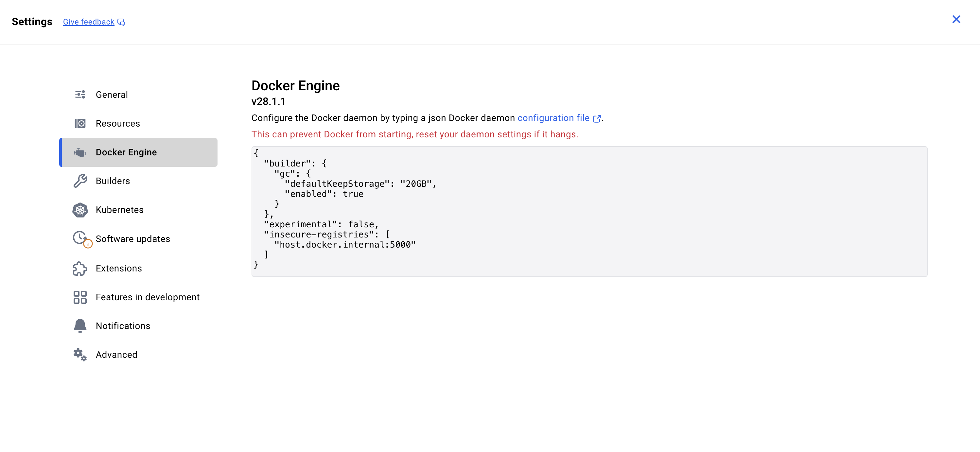Click inside the daemon JSON editor

coord(589,211)
